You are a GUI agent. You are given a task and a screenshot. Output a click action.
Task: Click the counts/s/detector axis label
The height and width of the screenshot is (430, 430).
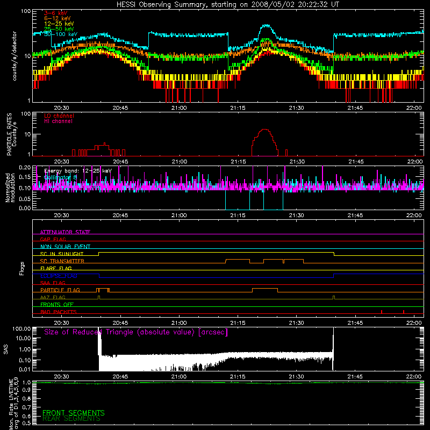point(15,56)
